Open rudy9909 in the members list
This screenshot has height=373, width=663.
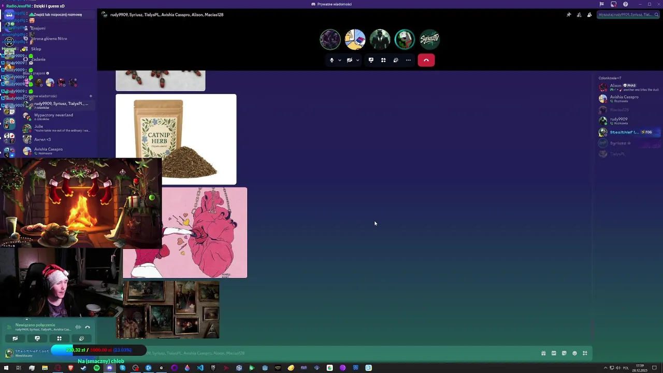[x=629, y=121]
